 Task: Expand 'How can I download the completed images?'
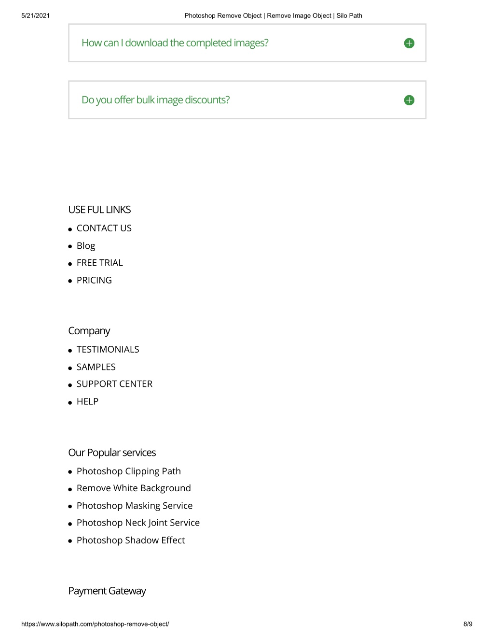tap(247, 43)
